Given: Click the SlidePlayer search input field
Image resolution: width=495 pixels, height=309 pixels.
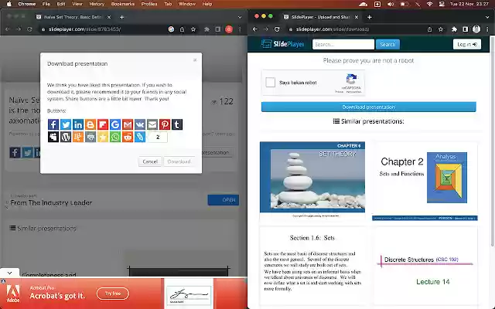Looking at the screenshot, I should (343, 45).
